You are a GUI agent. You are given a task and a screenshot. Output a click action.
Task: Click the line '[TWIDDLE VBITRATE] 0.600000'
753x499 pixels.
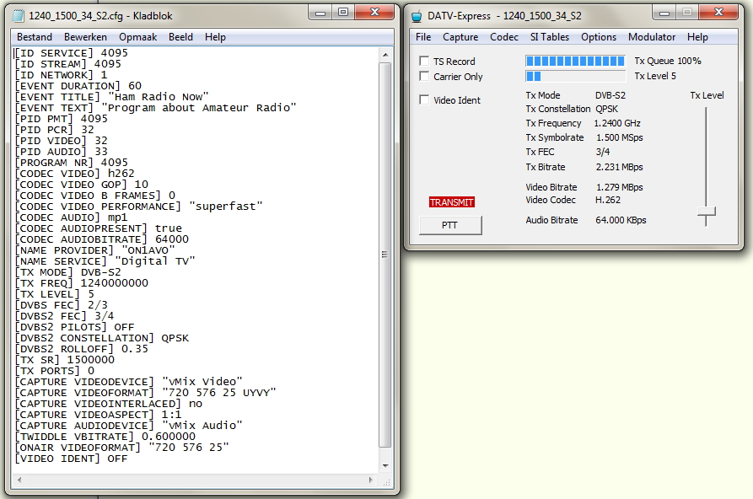pyautogui.click(x=105, y=436)
